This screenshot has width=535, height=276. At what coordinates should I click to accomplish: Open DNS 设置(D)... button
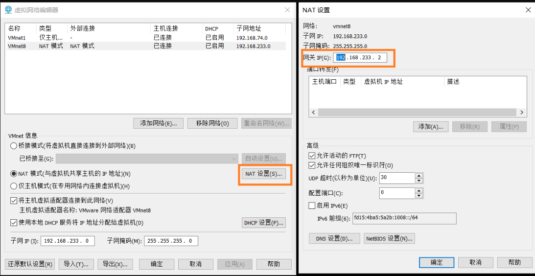pos(334,238)
